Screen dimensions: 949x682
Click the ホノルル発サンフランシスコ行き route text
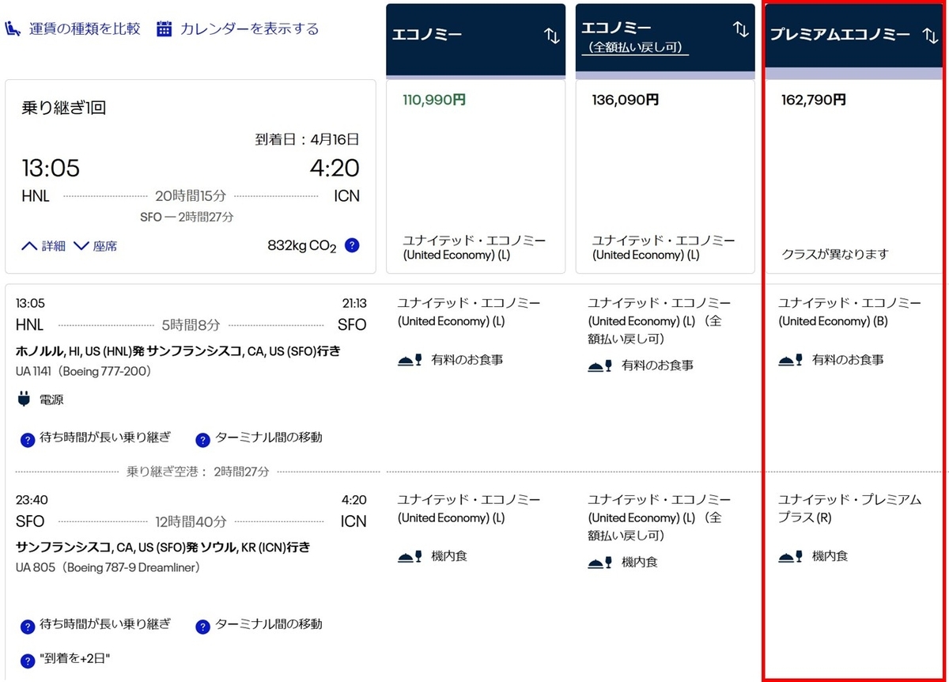(178, 350)
